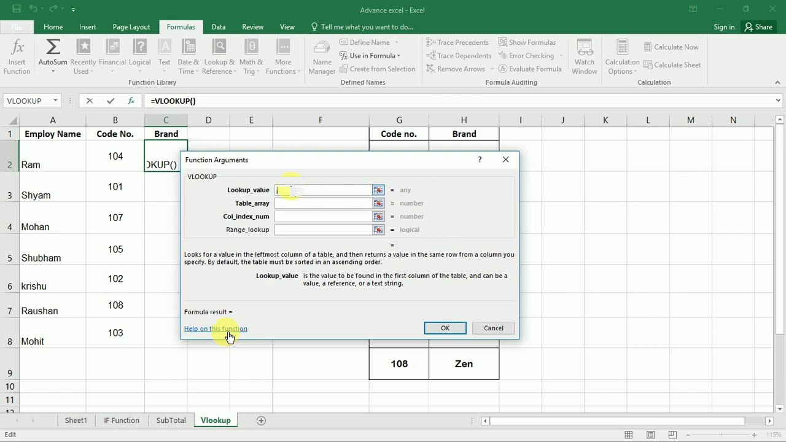Open Date & Time functions
Image resolution: width=786 pixels, height=442 pixels.
(189, 57)
